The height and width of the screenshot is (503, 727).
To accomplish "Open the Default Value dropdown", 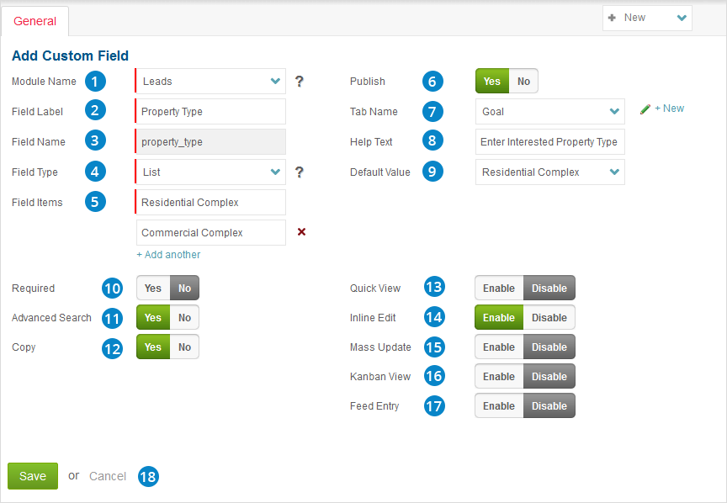I will point(550,172).
